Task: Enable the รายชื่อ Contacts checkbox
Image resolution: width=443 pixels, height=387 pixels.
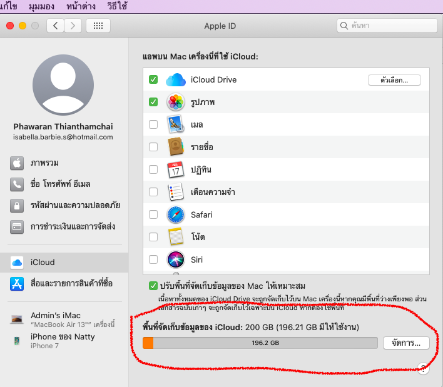Action: [153, 147]
